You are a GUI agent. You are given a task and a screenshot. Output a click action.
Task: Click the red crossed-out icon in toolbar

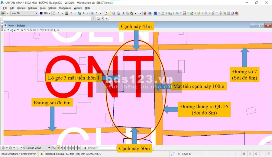point(236,13)
